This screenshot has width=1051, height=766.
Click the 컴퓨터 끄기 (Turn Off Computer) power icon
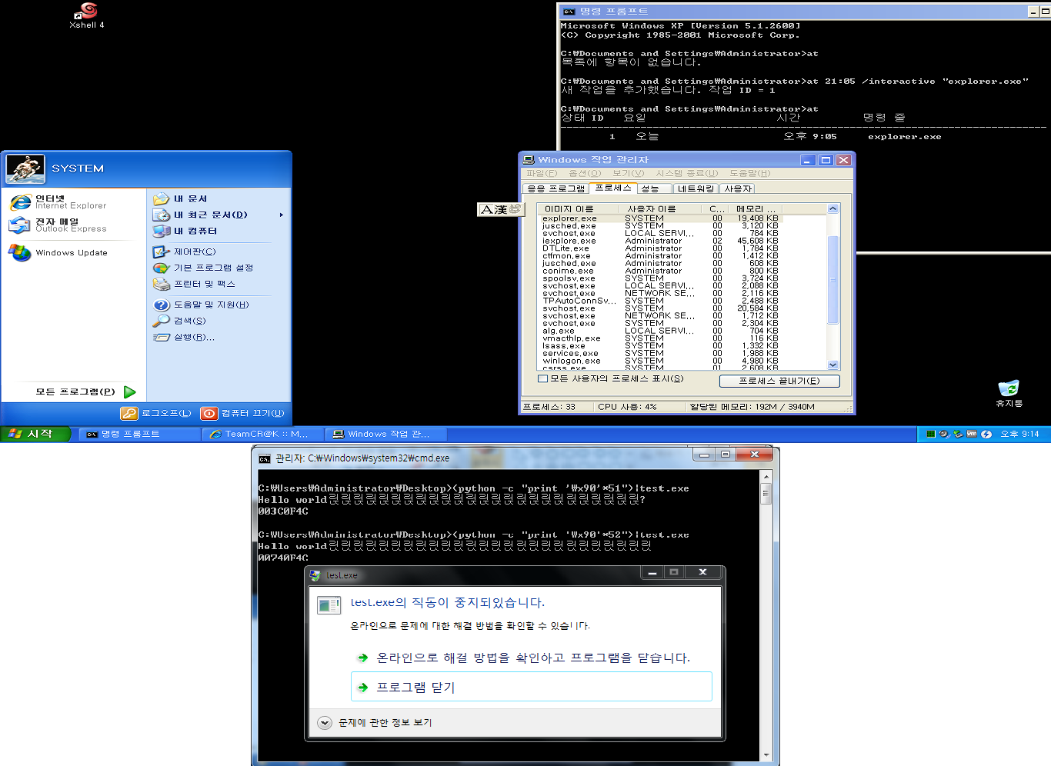(209, 413)
